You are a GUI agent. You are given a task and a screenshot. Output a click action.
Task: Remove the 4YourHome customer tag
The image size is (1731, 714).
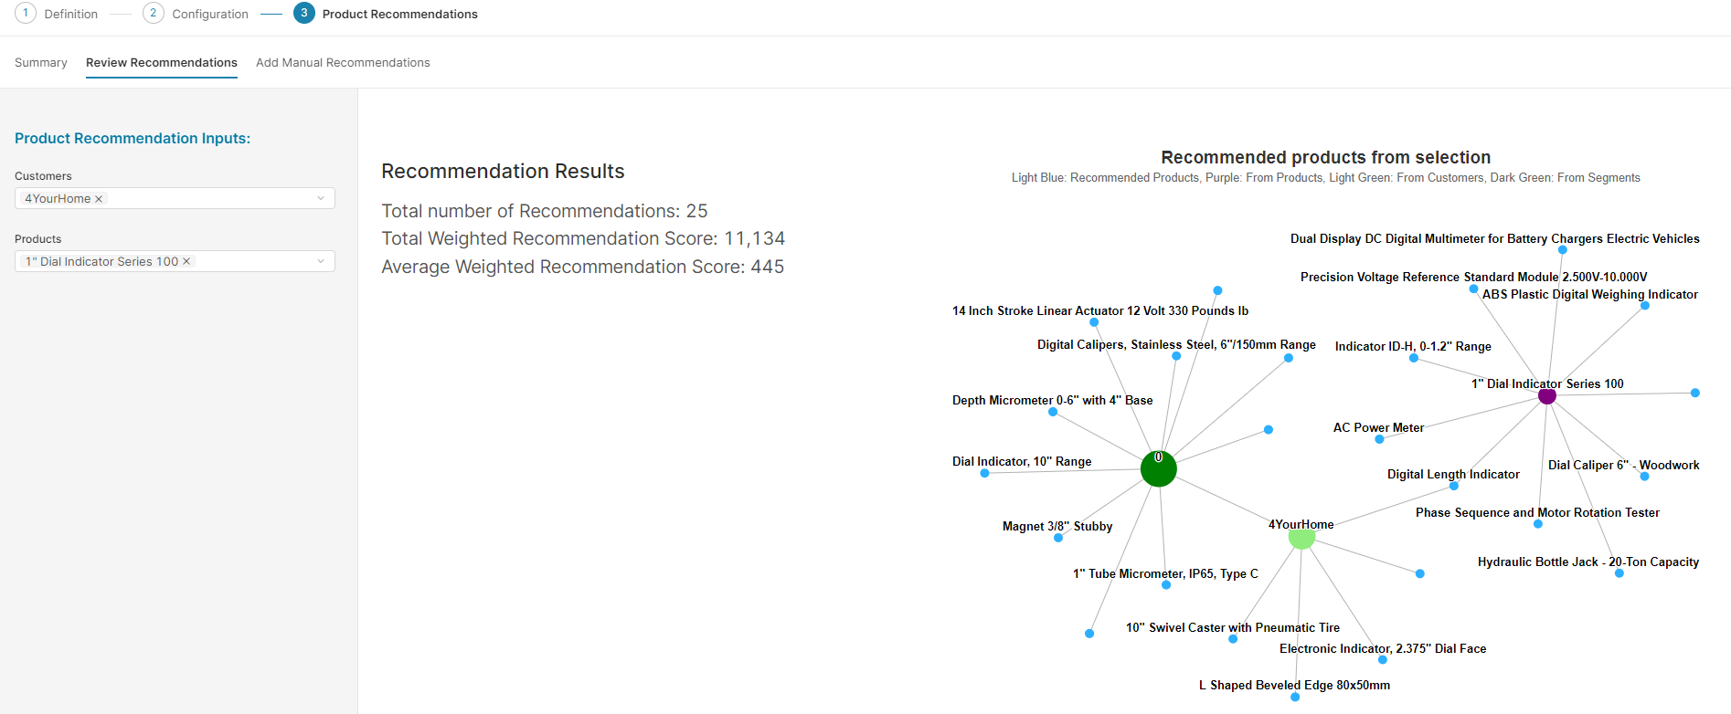[99, 199]
